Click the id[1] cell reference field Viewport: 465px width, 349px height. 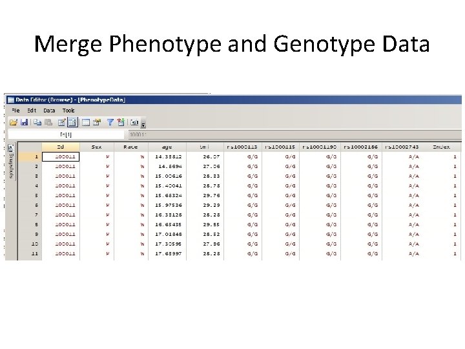(66, 134)
